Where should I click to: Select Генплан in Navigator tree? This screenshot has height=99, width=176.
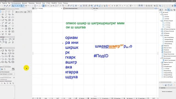167,17
